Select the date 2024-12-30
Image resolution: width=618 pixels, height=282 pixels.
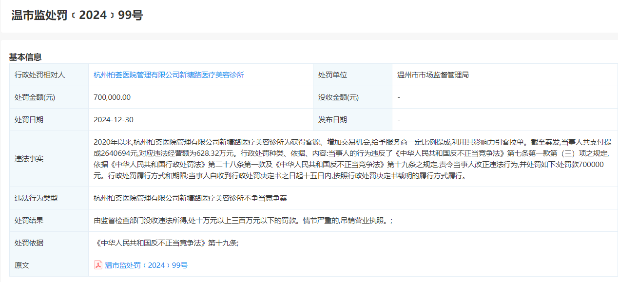coord(114,120)
